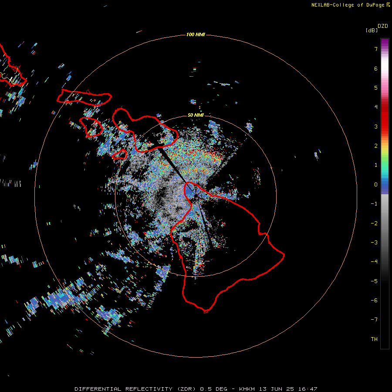
Task: Click the 6 dB scale label
Action: coord(376,68)
